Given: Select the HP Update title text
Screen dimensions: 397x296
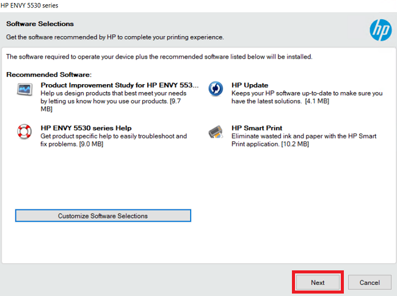Looking at the screenshot, I should click(x=250, y=85).
